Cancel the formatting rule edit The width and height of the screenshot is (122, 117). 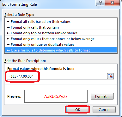pyautogui.click(x=104, y=110)
